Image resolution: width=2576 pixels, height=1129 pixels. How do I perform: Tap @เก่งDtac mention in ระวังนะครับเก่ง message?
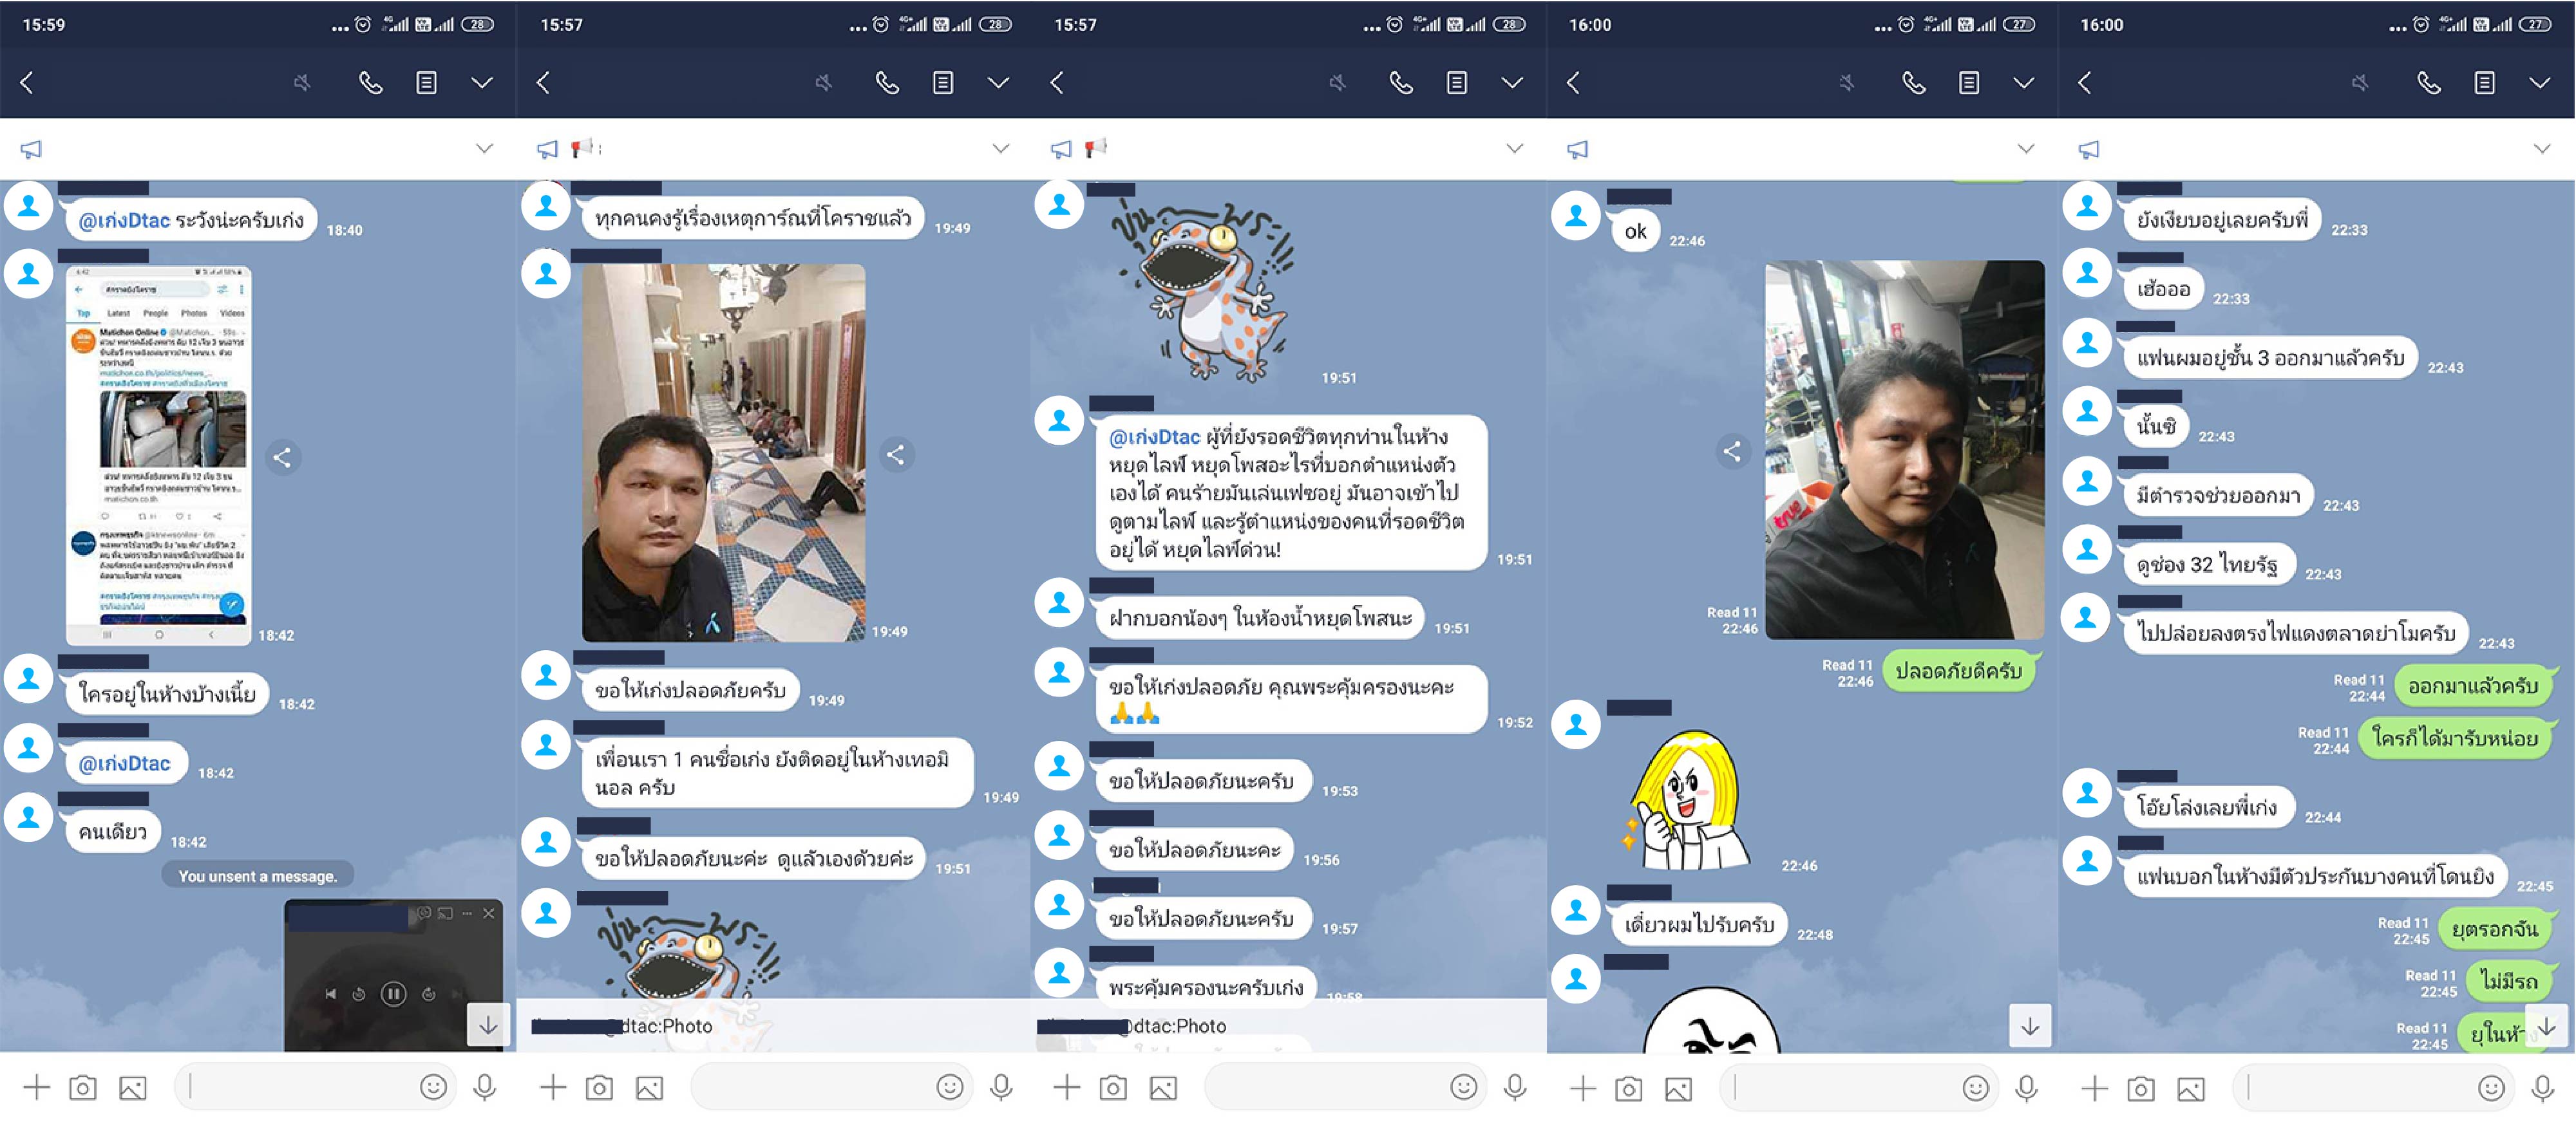point(124,219)
